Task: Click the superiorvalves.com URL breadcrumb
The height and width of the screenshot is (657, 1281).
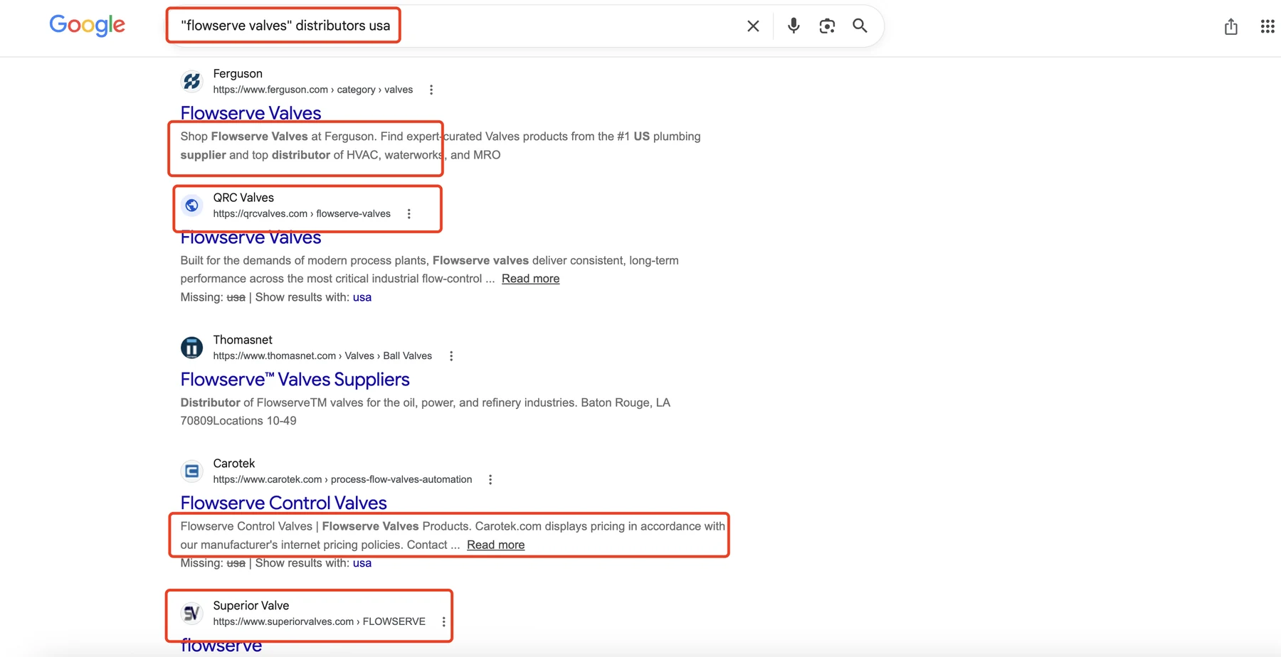Action: (x=319, y=621)
